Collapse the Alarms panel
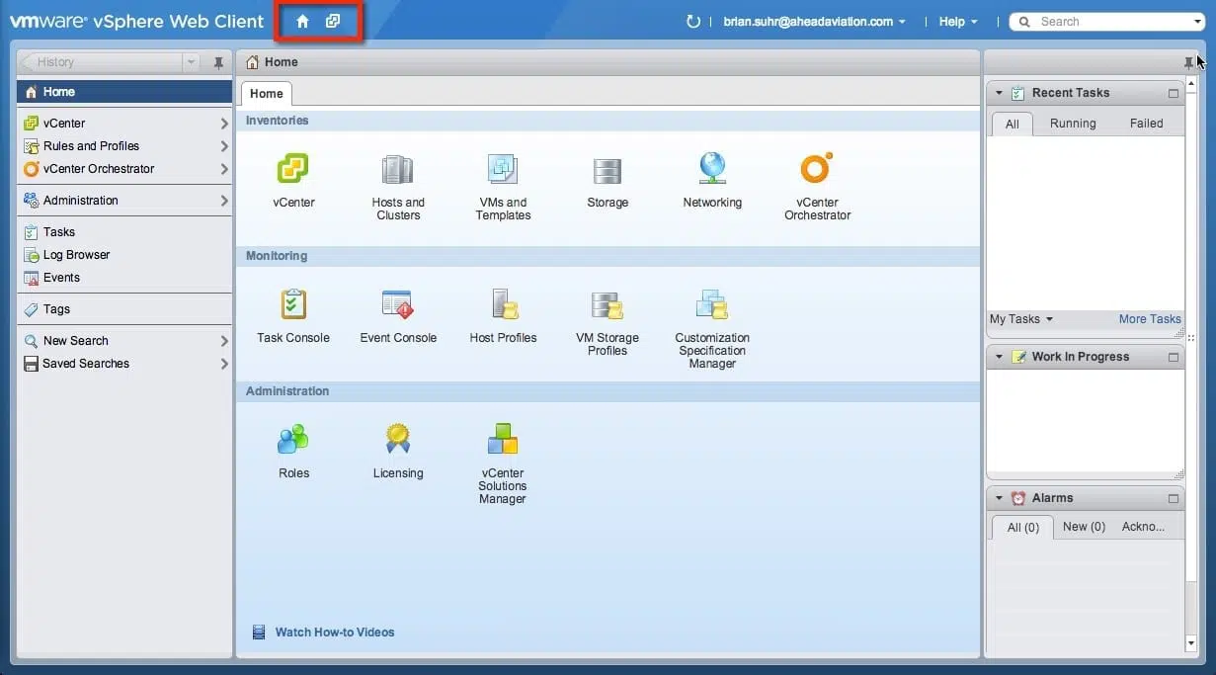The height and width of the screenshot is (675, 1216). (999, 498)
